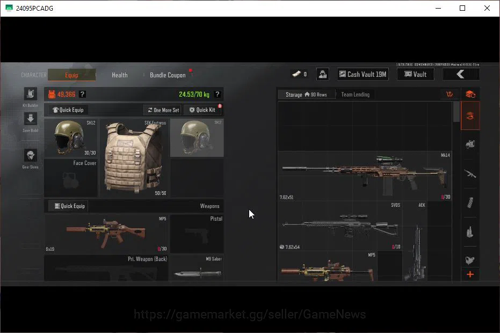Select the Mk14 rifle in storage
The width and height of the screenshot is (500, 333).
point(365,176)
